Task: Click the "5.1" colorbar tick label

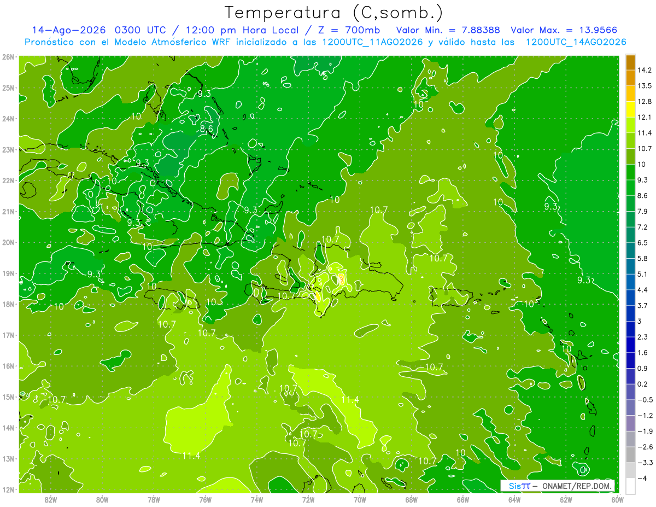Action: (x=643, y=274)
